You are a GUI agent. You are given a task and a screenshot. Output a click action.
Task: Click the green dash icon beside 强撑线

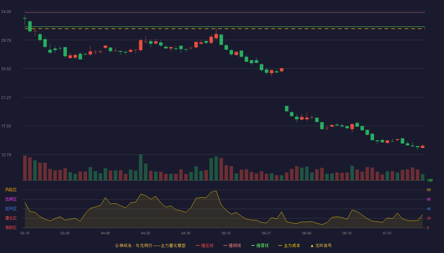pos(253,245)
